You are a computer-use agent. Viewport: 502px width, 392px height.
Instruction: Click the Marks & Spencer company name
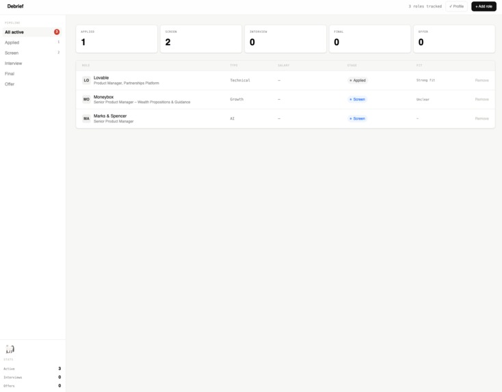pos(110,116)
